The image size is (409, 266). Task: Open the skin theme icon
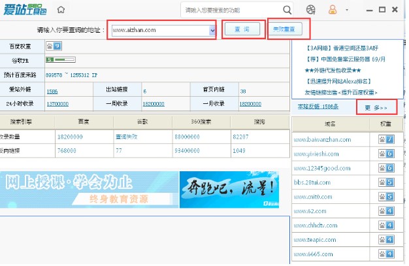tap(310, 10)
